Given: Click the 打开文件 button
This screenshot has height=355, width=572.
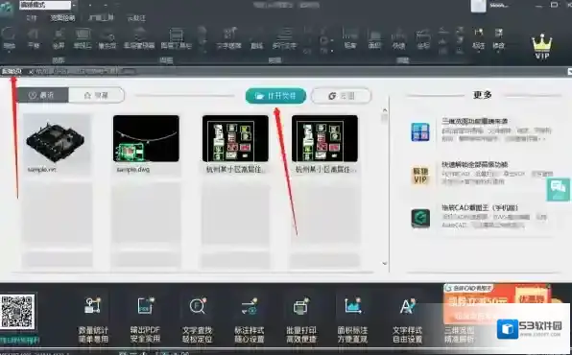Looking at the screenshot, I should (275, 96).
